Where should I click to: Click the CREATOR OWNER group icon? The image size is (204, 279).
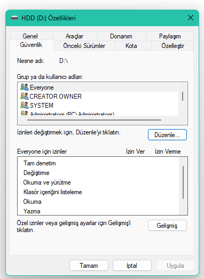coord(25,96)
